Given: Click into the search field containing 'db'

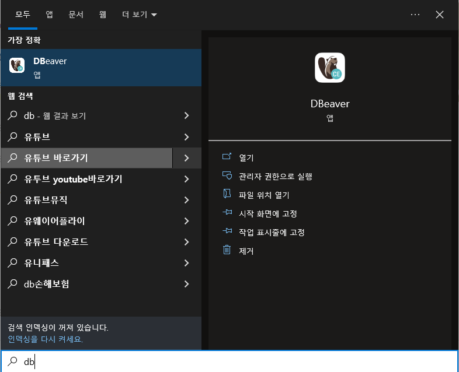Looking at the screenshot, I should [229, 362].
